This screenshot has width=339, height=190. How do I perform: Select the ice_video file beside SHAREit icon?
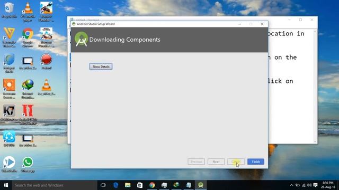pyautogui.click(x=28, y=140)
